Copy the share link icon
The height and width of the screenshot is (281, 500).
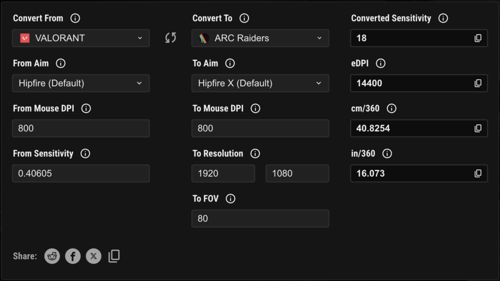point(114,256)
